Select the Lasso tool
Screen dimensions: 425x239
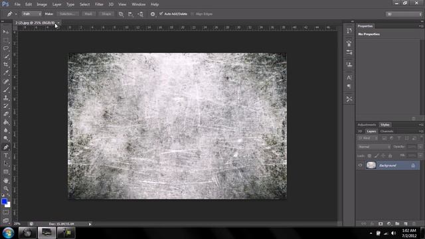click(x=6, y=48)
